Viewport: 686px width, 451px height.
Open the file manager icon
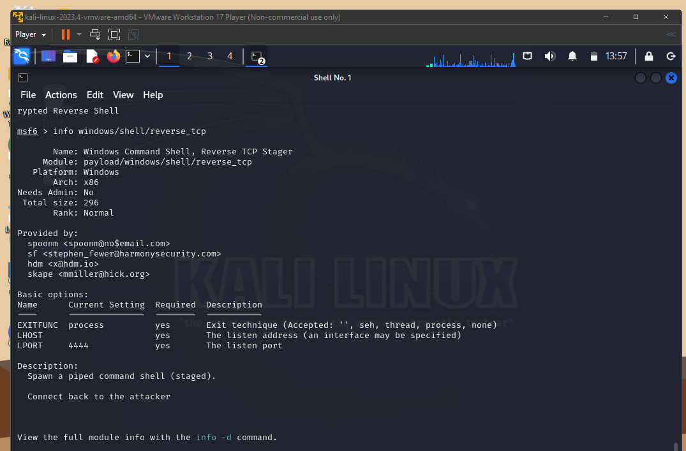(70, 56)
